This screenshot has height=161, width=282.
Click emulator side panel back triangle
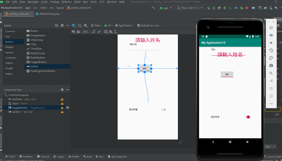pos(271,81)
